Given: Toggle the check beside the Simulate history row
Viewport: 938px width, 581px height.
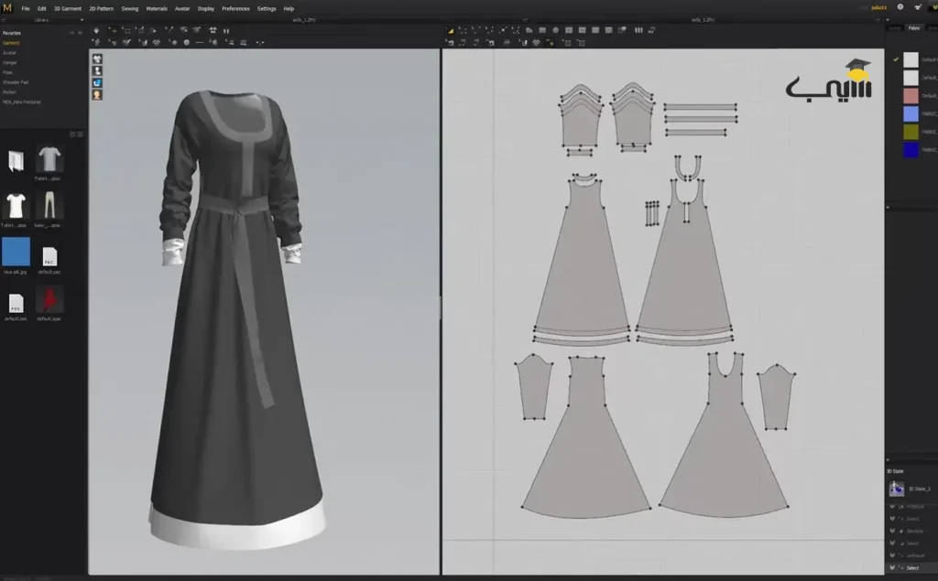Looking at the screenshot, I should (892, 531).
